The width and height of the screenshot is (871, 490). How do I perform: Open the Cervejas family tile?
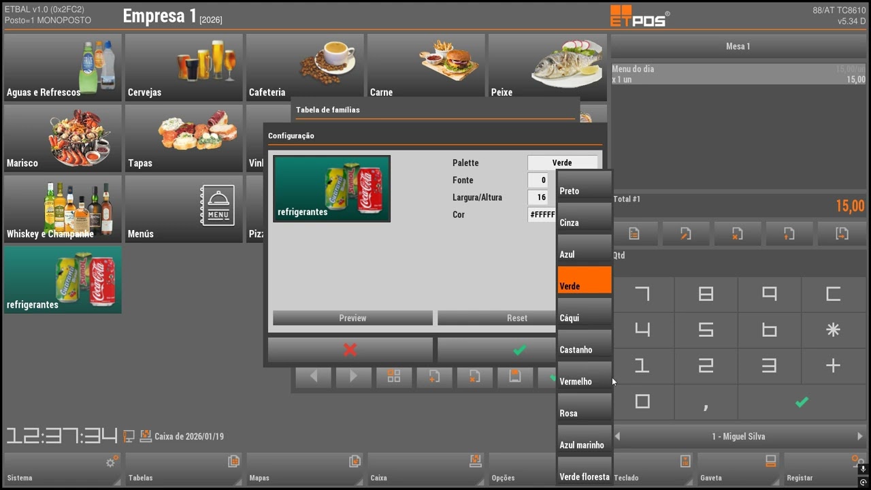tap(184, 67)
